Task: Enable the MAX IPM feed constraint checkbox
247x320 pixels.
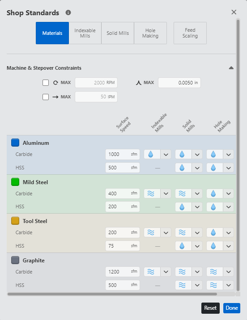Action: point(46,97)
